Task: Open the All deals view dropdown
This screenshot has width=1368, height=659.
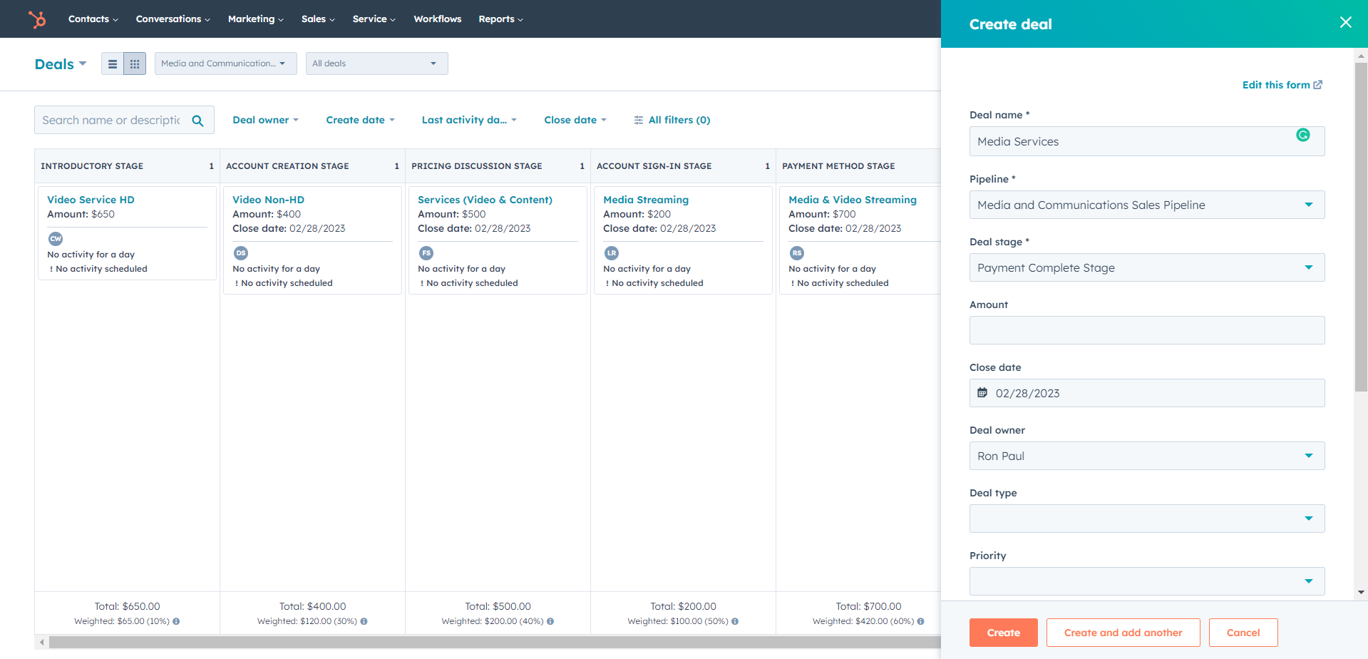Action: (x=377, y=63)
